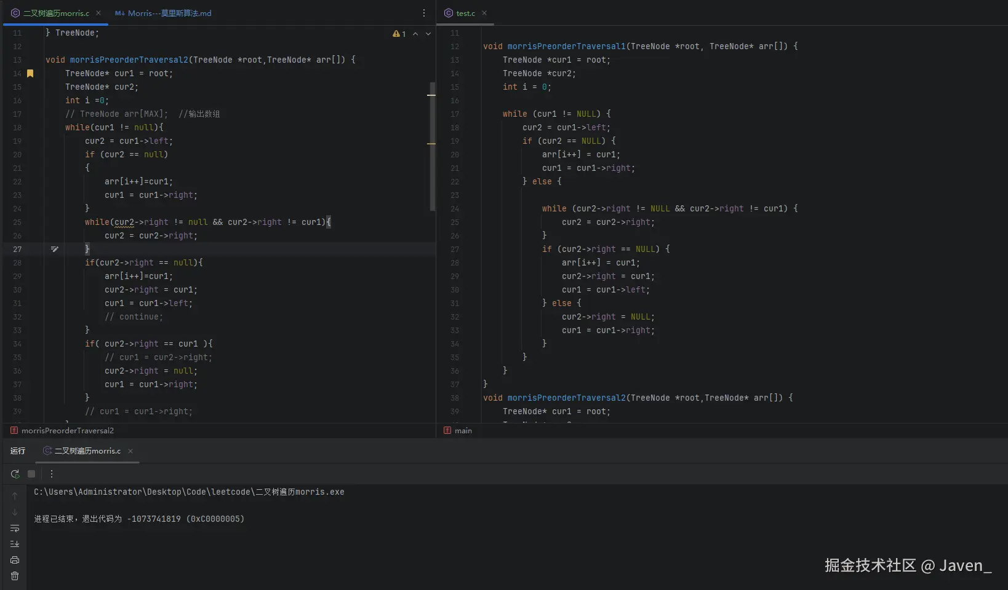Click the print console output icon
Image resolution: width=1008 pixels, height=590 pixels.
coord(15,560)
